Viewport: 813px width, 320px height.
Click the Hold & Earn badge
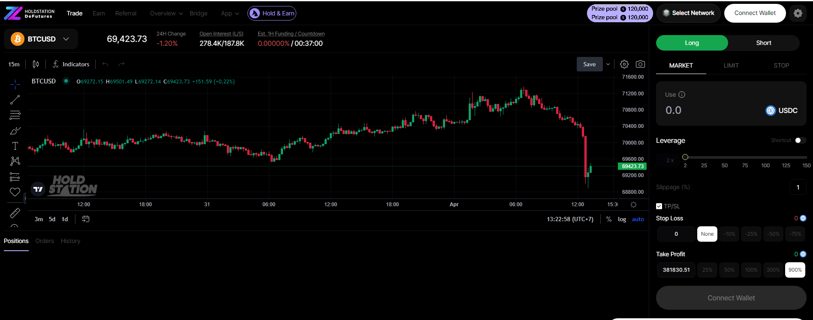click(x=272, y=13)
